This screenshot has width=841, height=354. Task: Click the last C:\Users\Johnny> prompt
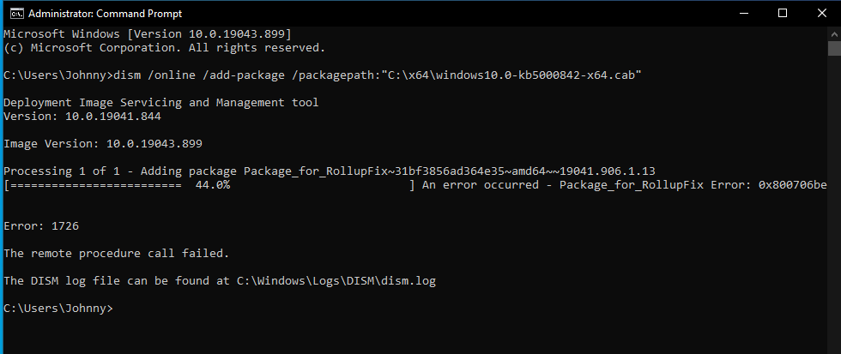[58, 309]
